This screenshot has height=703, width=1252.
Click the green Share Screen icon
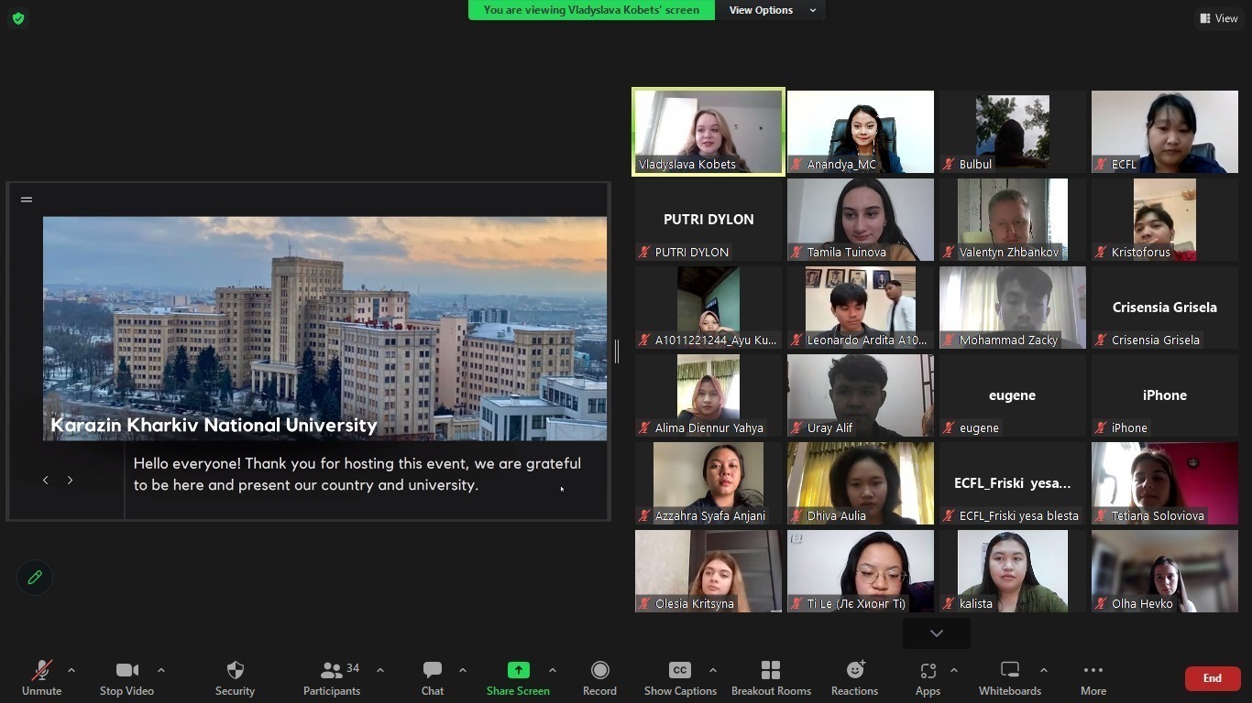coord(518,670)
